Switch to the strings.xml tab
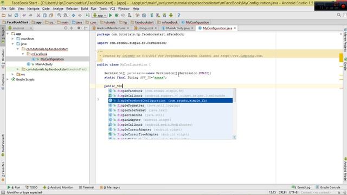 click(x=146, y=28)
